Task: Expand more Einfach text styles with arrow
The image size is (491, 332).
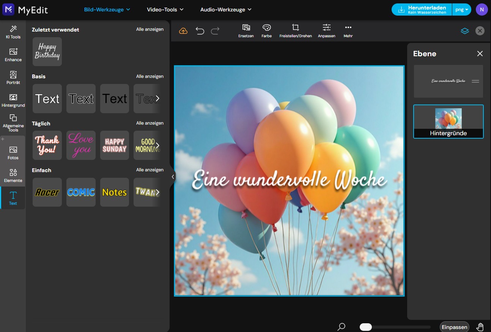Action: pos(157,192)
